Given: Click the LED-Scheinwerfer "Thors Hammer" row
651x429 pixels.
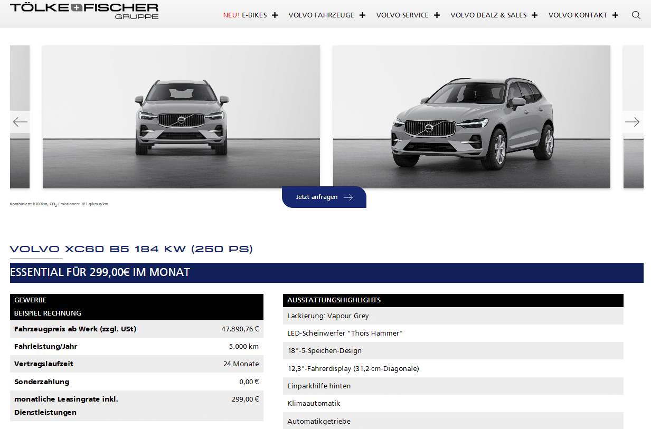Looking at the screenshot, I should pyautogui.click(x=453, y=333).
